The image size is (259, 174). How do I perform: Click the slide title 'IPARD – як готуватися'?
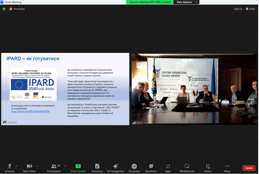point(33,58)
